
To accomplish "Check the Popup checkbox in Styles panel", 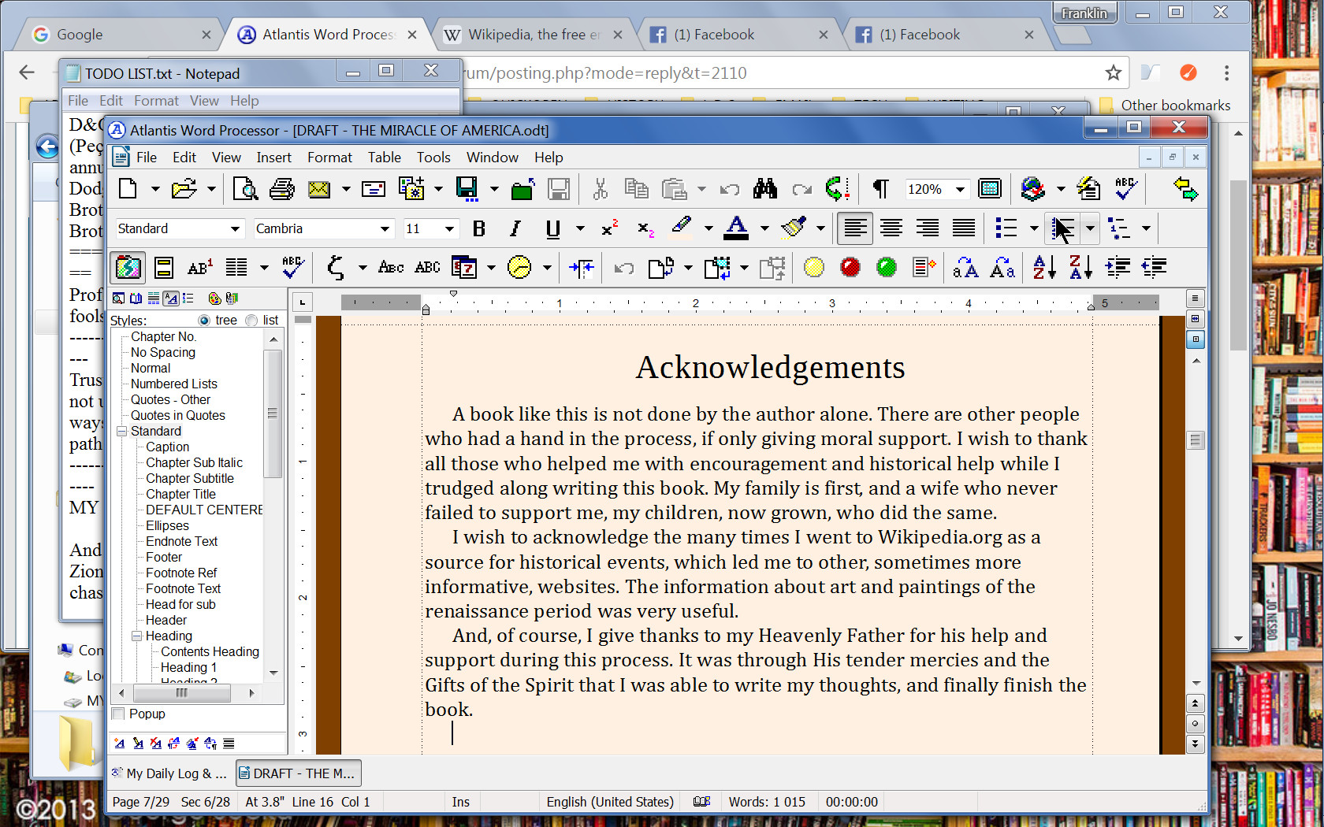I will tap(118, 714).
